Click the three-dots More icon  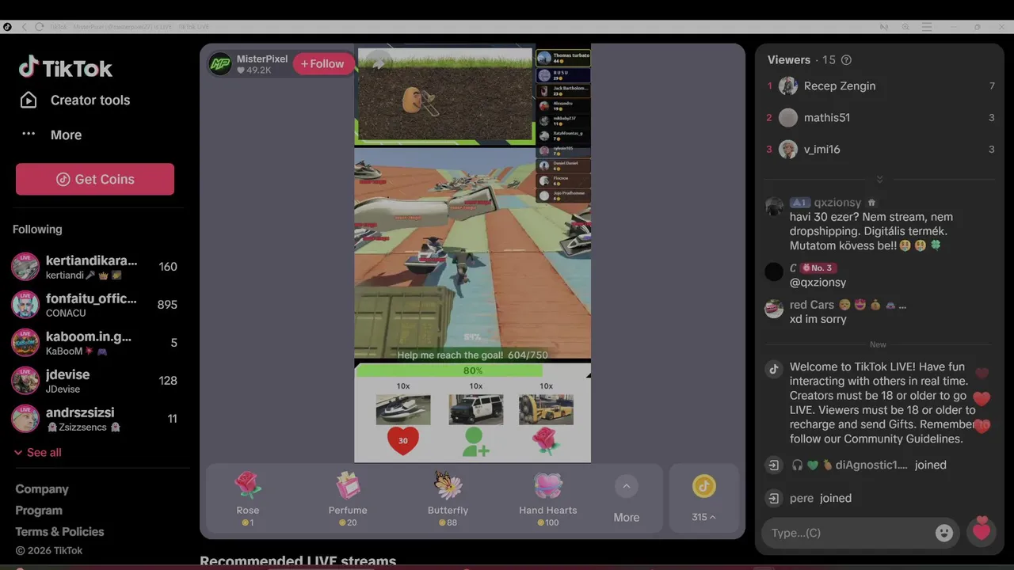click(x=29, y=134)
